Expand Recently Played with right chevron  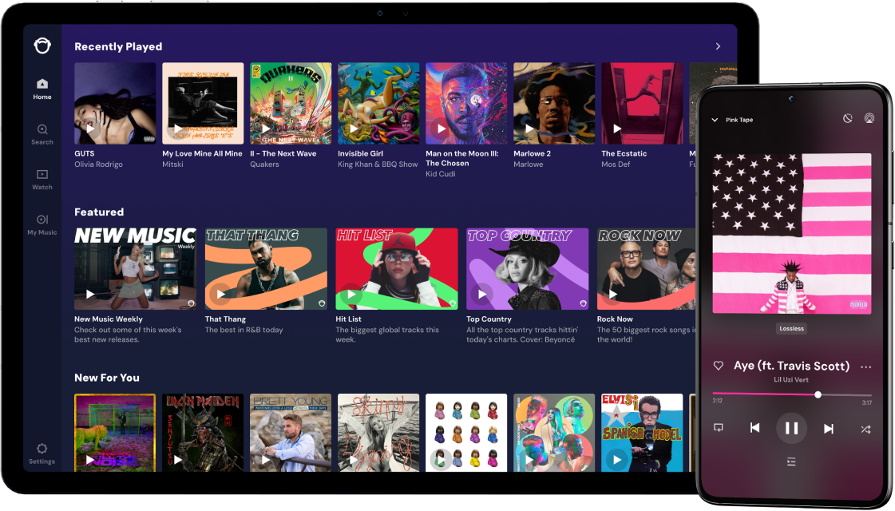[x=718, y=46]
